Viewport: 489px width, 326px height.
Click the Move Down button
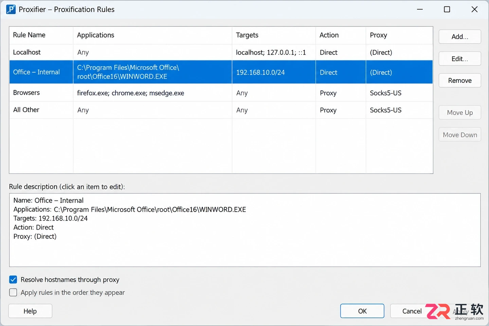click(460, 135)
